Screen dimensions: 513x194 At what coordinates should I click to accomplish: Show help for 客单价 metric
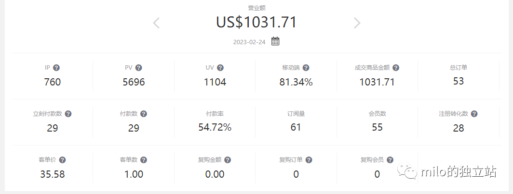(62, 160)
